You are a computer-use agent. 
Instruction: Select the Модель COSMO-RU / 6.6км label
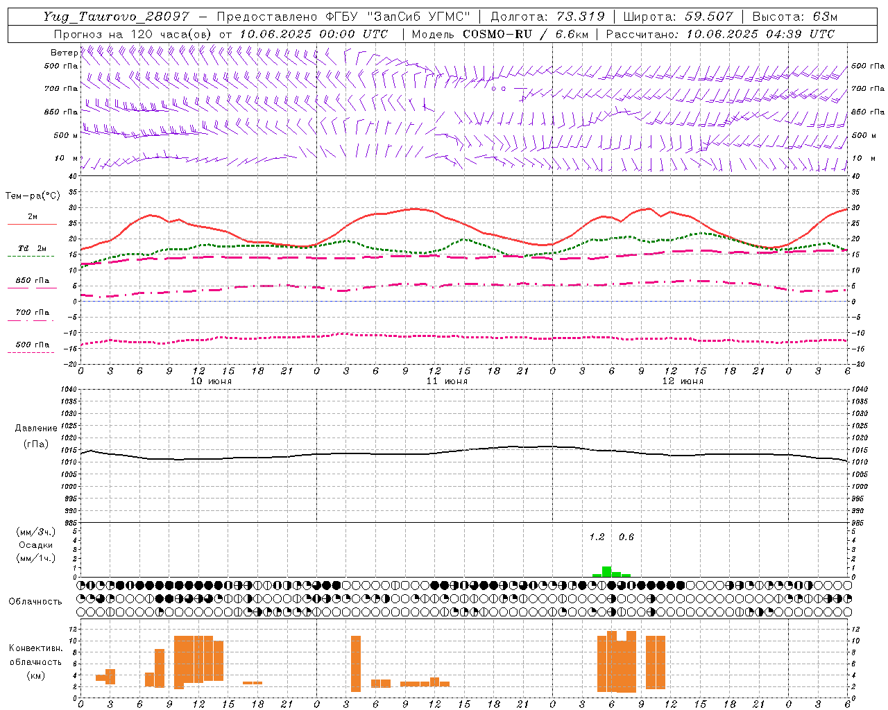click(x=500, y=34)
